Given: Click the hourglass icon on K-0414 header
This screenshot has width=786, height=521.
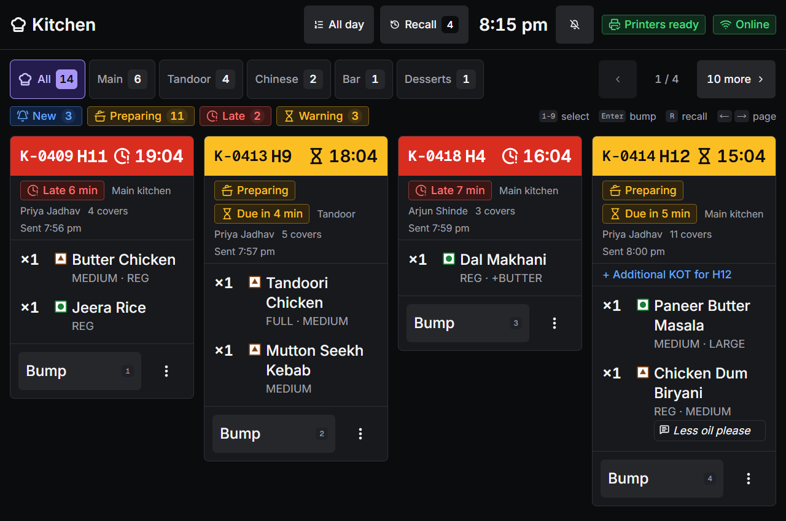Looking at the screenshot, I should click(704, 156).
